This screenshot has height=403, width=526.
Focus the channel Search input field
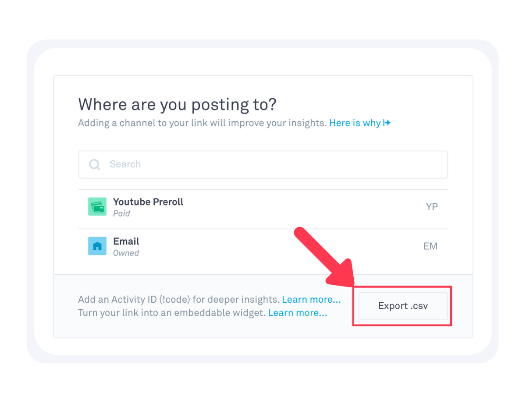click(263, 165)
